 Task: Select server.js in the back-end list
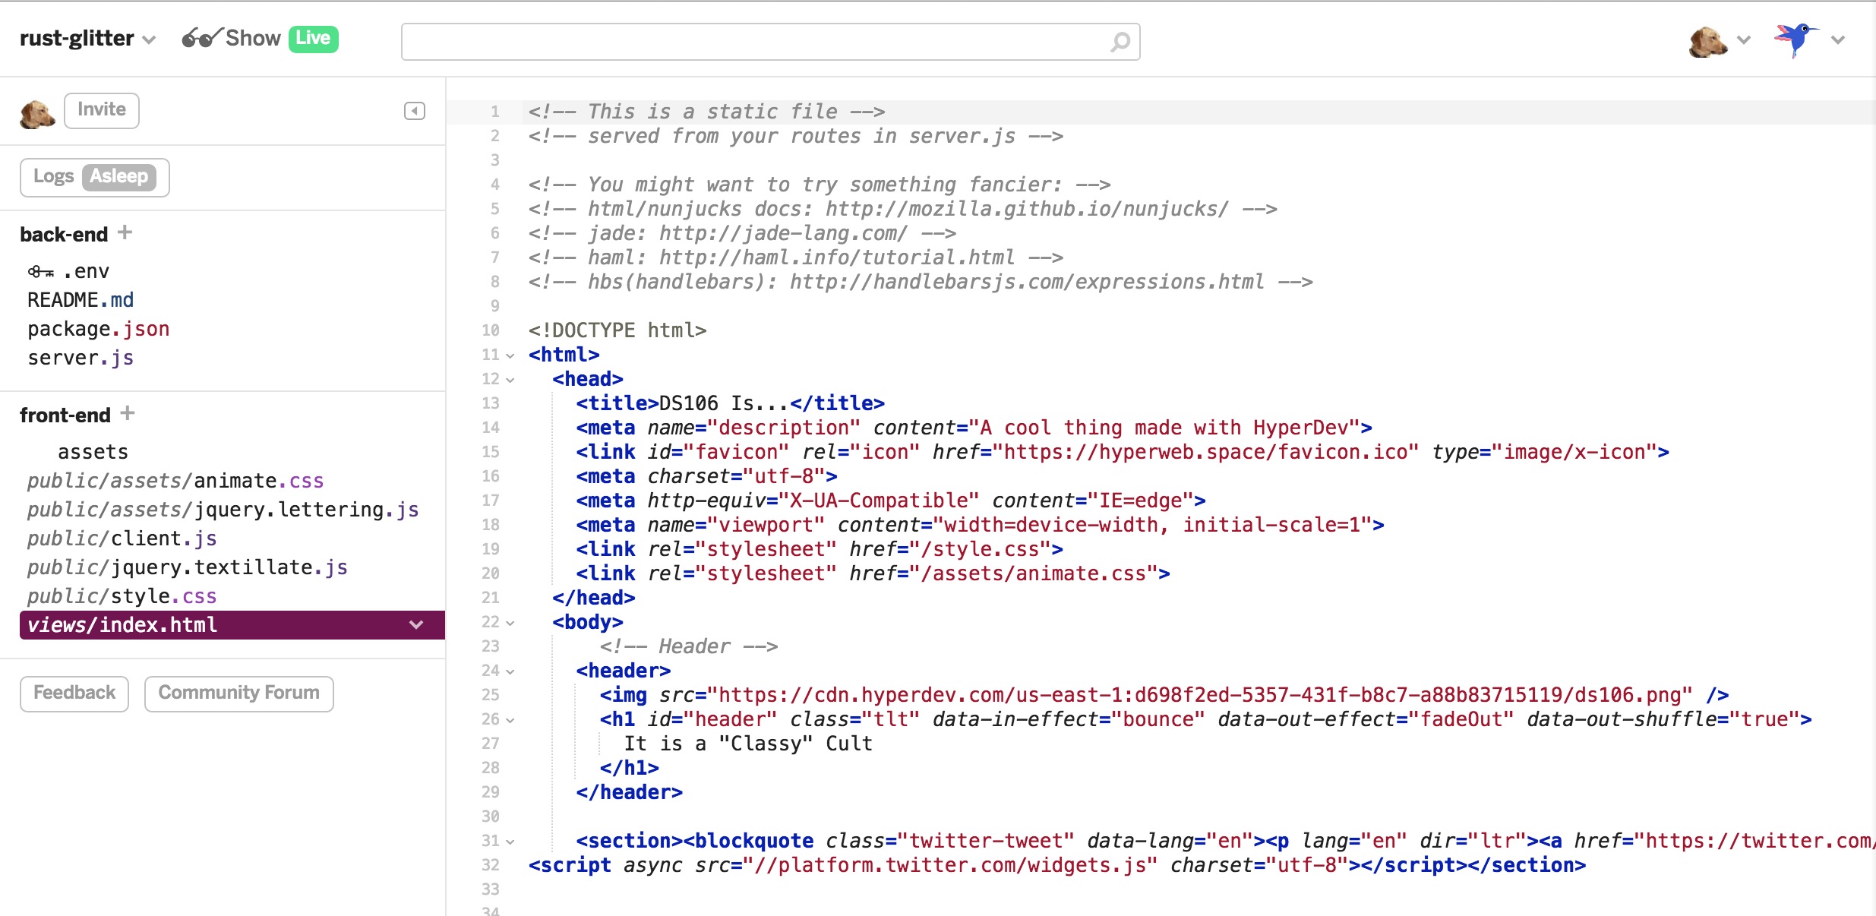(x=78, y=357)
